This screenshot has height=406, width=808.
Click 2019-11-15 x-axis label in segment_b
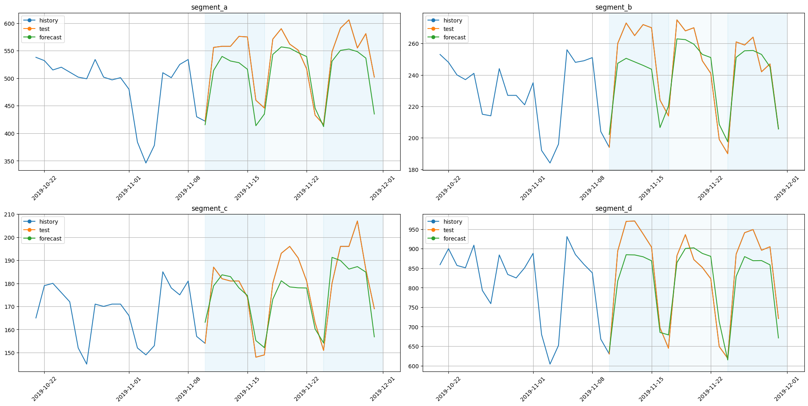tap(651, 188)
